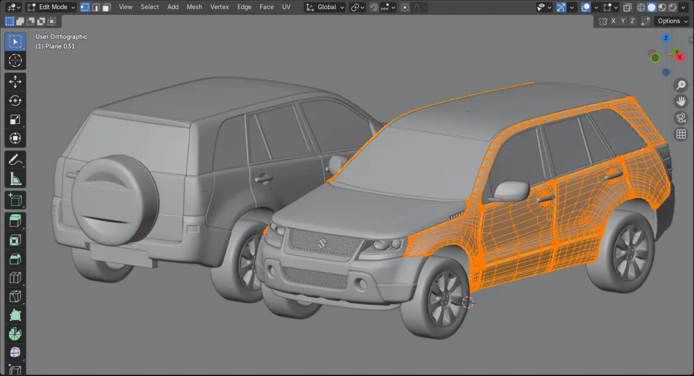Switch to solid viewport shading
694x376 pixels.
pyautogui.click(x=652, y=7)
